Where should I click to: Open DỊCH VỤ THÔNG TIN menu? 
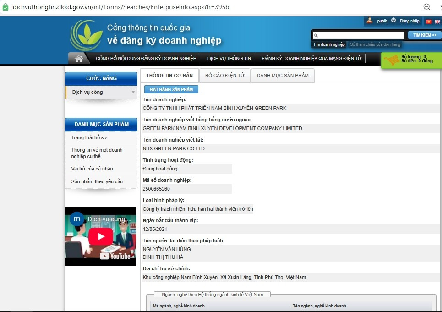pos(229,58)
